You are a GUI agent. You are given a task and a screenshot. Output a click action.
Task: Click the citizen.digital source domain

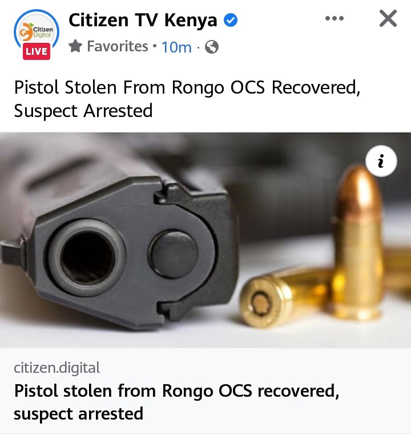click(57, 368)
